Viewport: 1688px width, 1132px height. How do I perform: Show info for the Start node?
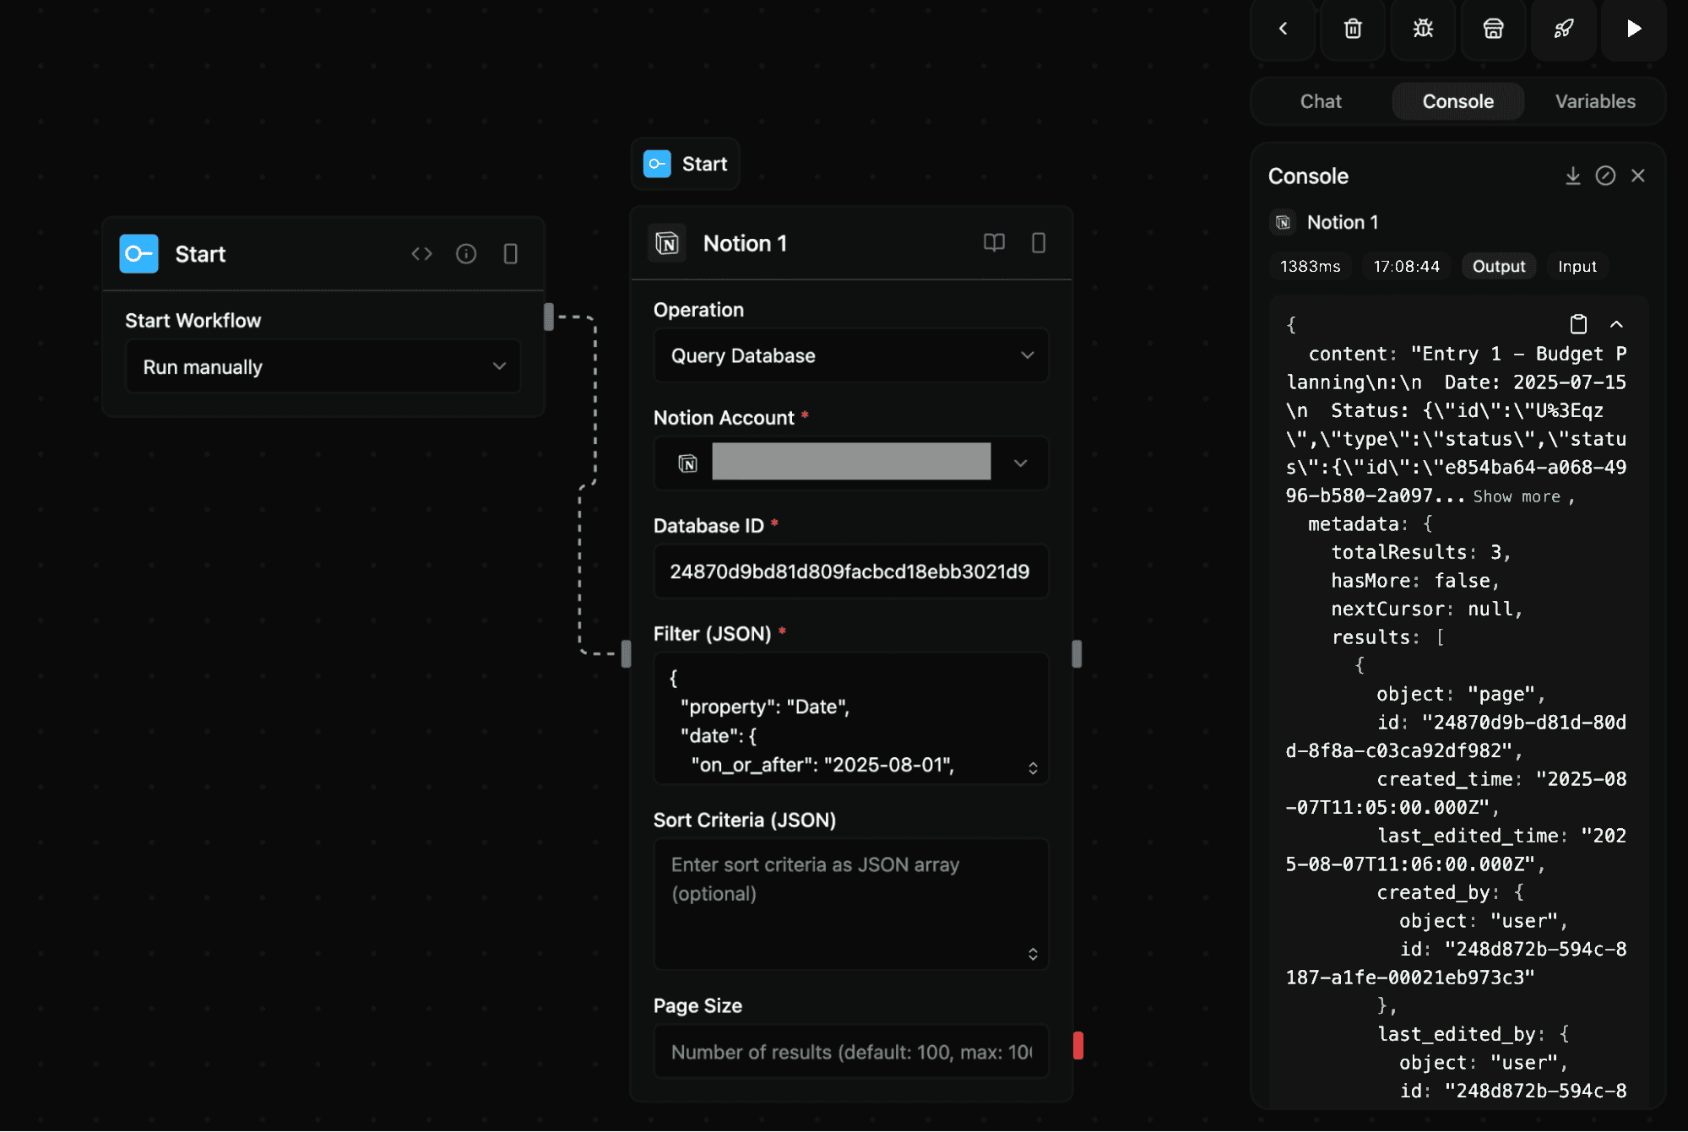point(466,253)
